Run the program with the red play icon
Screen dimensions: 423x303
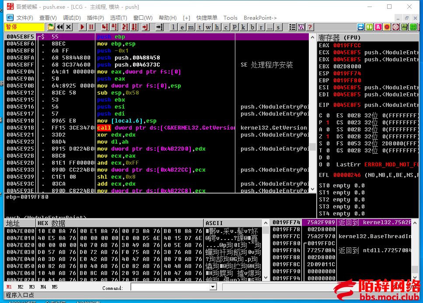click(x=82, y=27)
